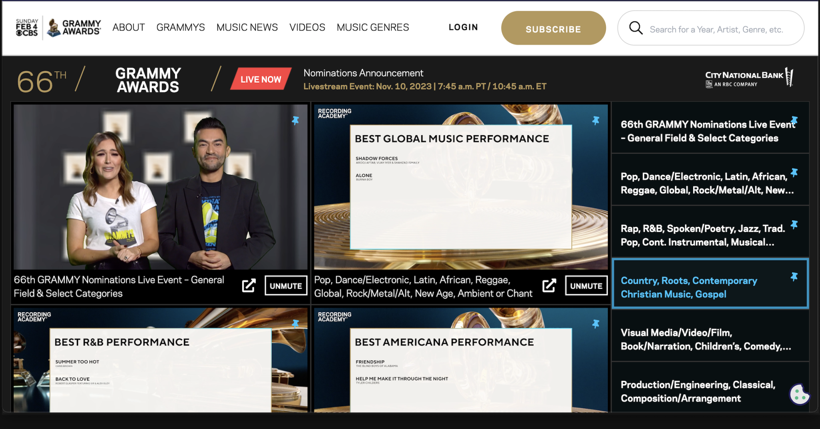This screenshot has height=429, width=820.
Task: Pin Country, Roots, Contemporary Christian sidebar item
Action: click(794, 277)
